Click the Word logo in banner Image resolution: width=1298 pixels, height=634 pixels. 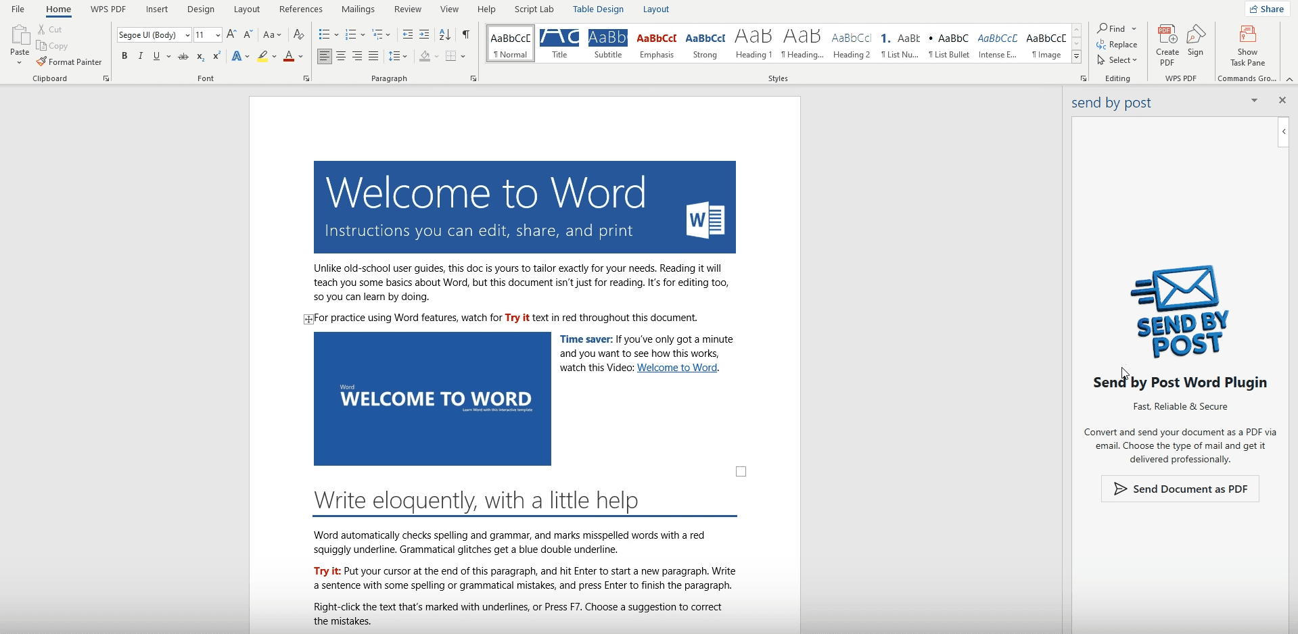tap(705, 220)
